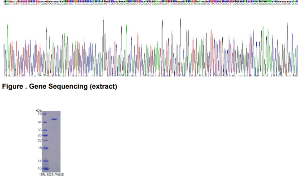Select the 14 kDa marker label
The image size is (302, 180).
(40, 161)
